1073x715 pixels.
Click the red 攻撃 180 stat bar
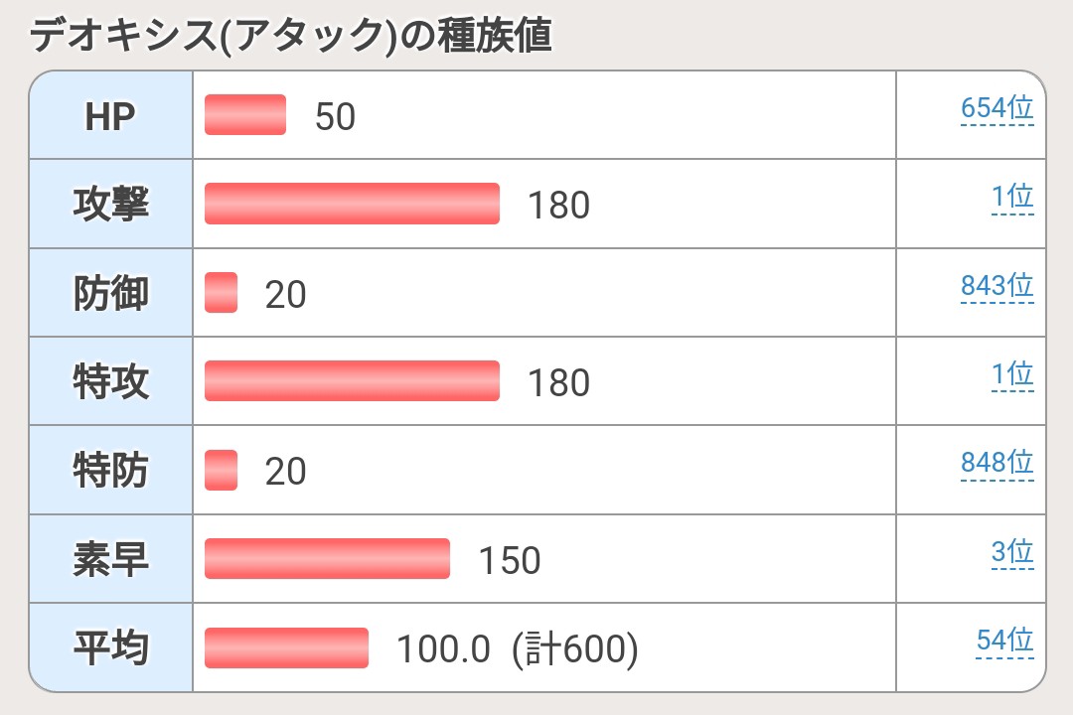tap(352, 204)
